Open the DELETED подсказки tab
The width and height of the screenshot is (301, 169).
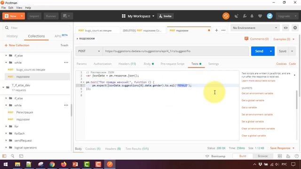[x=142, y=31]
